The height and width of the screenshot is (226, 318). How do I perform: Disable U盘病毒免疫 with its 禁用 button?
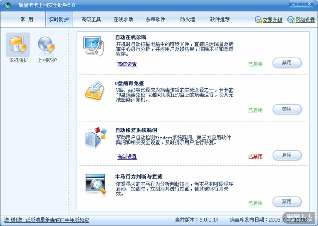287,109
